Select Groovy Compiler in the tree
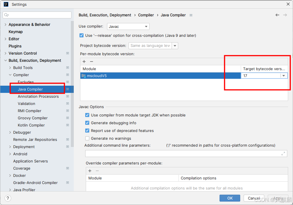Viewport: 293px width, 205px height. point(33,118)
